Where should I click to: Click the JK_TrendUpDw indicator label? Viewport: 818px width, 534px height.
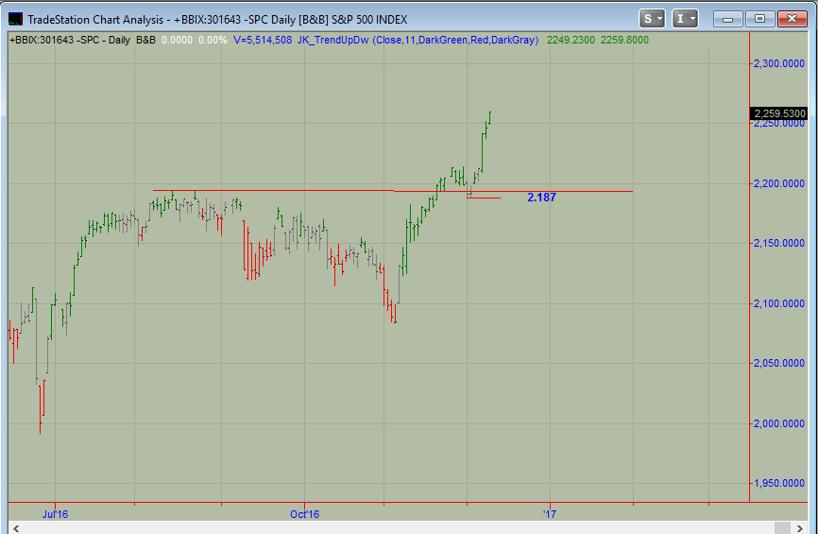click(x=418, y=41)
